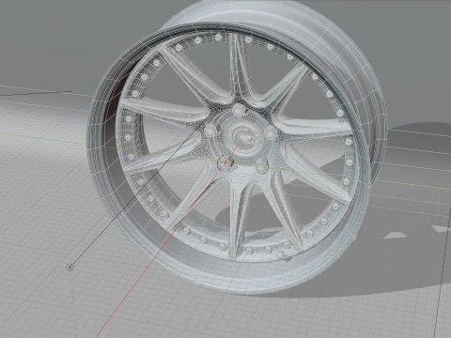
Task: Click the topmost lug nut on hub
Action: point(239,110)
